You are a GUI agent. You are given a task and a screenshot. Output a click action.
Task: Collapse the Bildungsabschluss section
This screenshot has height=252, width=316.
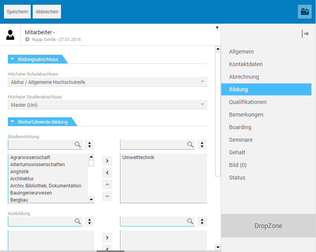coord(13,59)
